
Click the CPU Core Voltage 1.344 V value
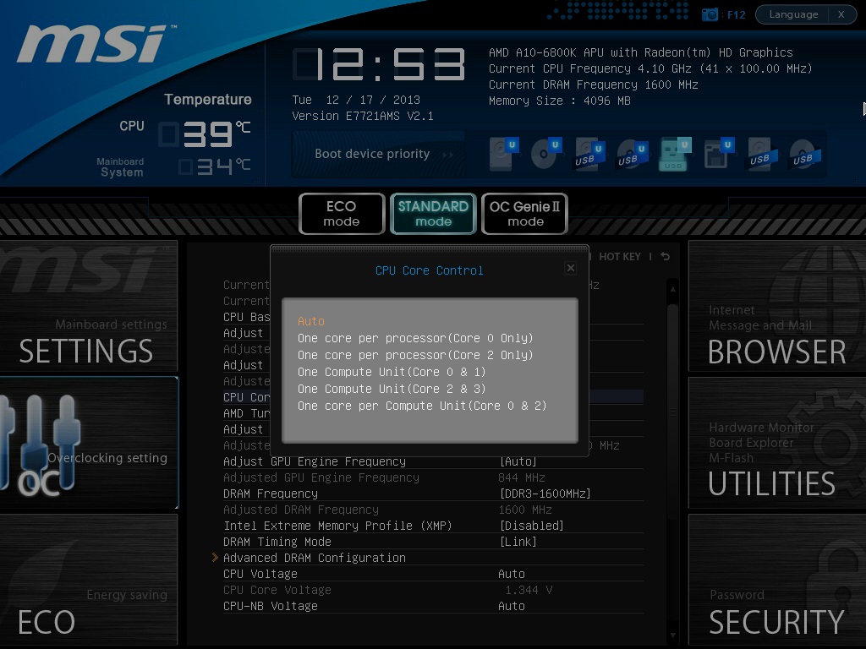click(x=529, y=590)
